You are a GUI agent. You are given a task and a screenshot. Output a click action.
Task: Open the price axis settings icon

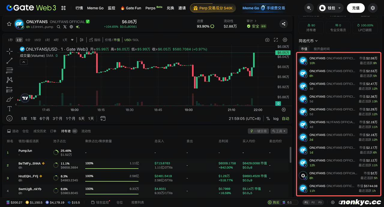(284, 110)
